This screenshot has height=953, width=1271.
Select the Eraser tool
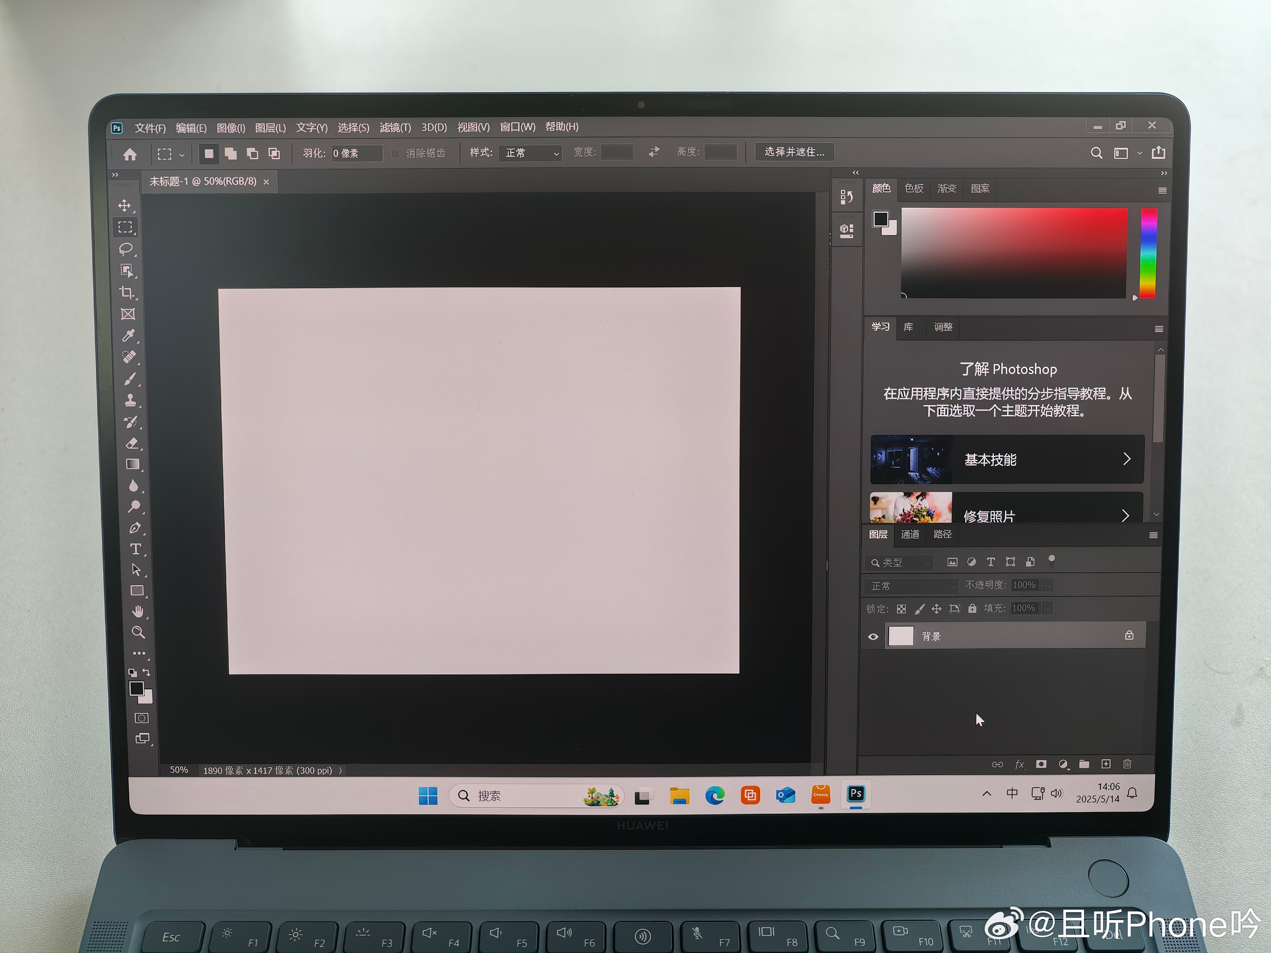point(132,443)
